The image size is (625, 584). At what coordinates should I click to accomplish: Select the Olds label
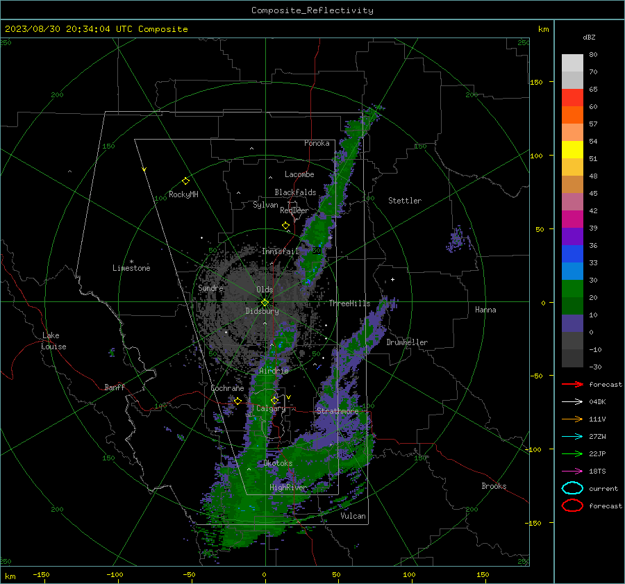click(265, 290)
